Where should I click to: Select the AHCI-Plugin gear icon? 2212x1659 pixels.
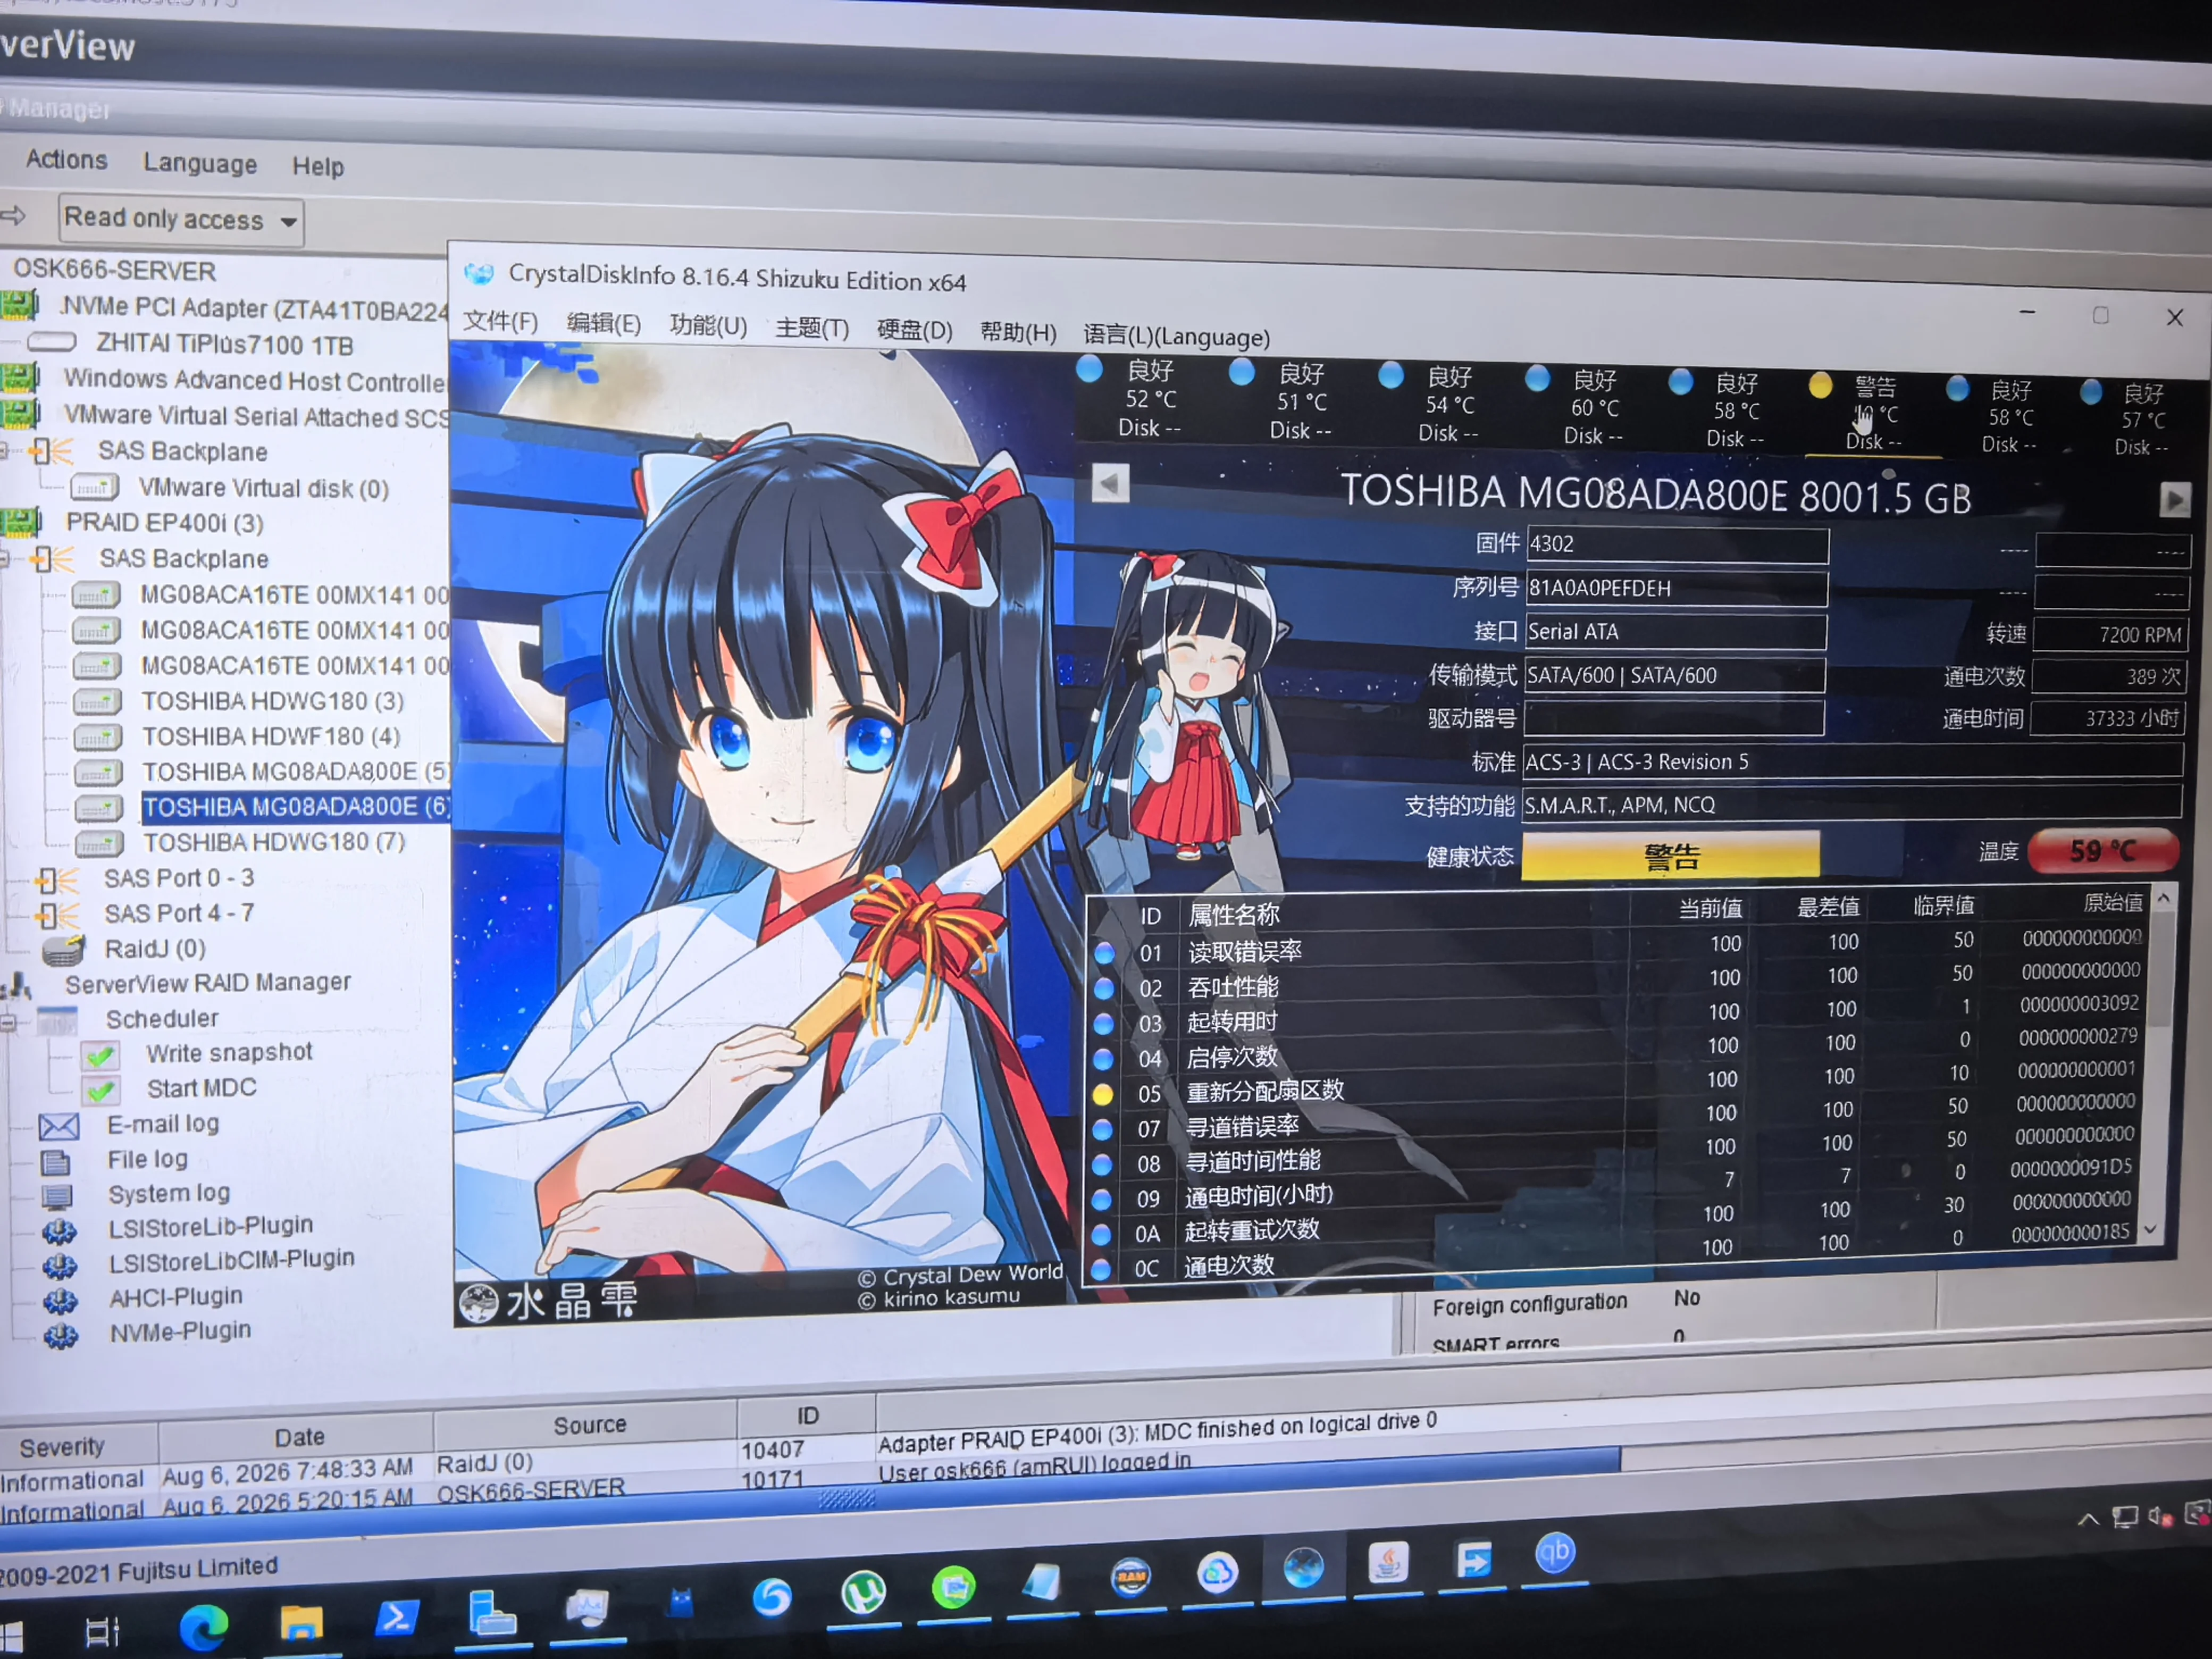60,1301
